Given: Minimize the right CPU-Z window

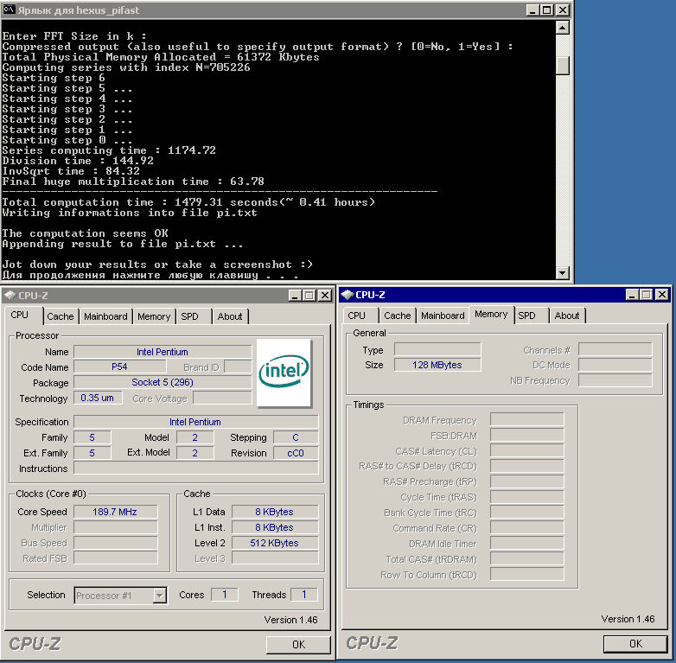Looking at the screenshot, I should (632, 295).
